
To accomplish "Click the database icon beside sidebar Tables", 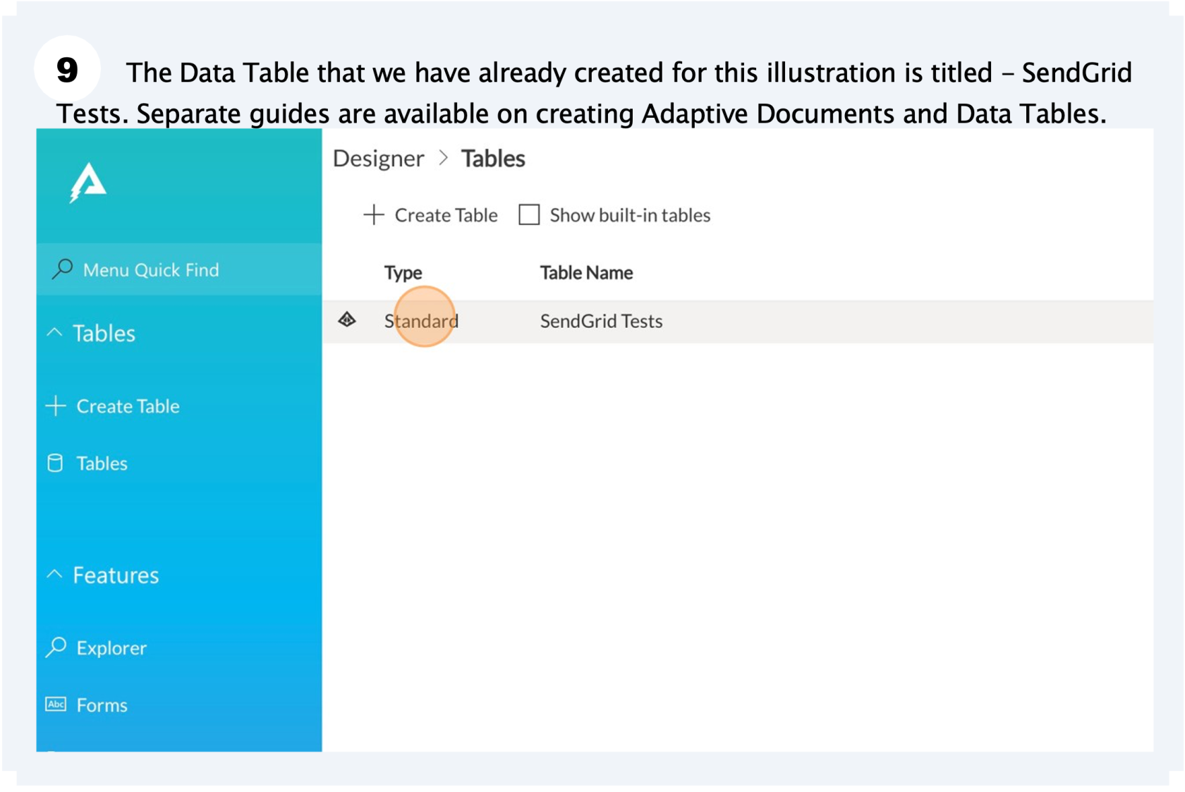I will pyautogui.click(x=55, y=463).
